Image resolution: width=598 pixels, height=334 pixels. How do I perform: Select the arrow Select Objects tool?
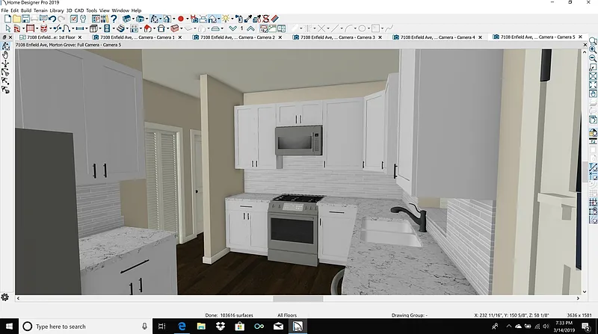coord(7,28)
